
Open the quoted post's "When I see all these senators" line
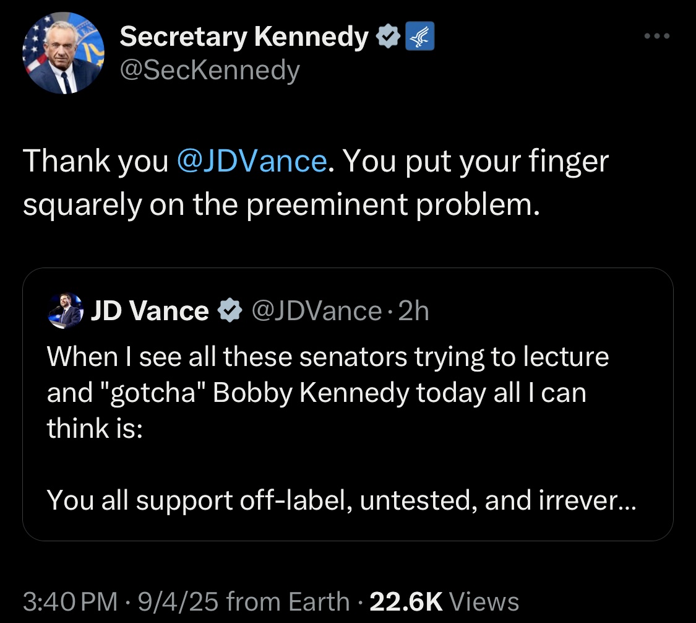[328, 357]
